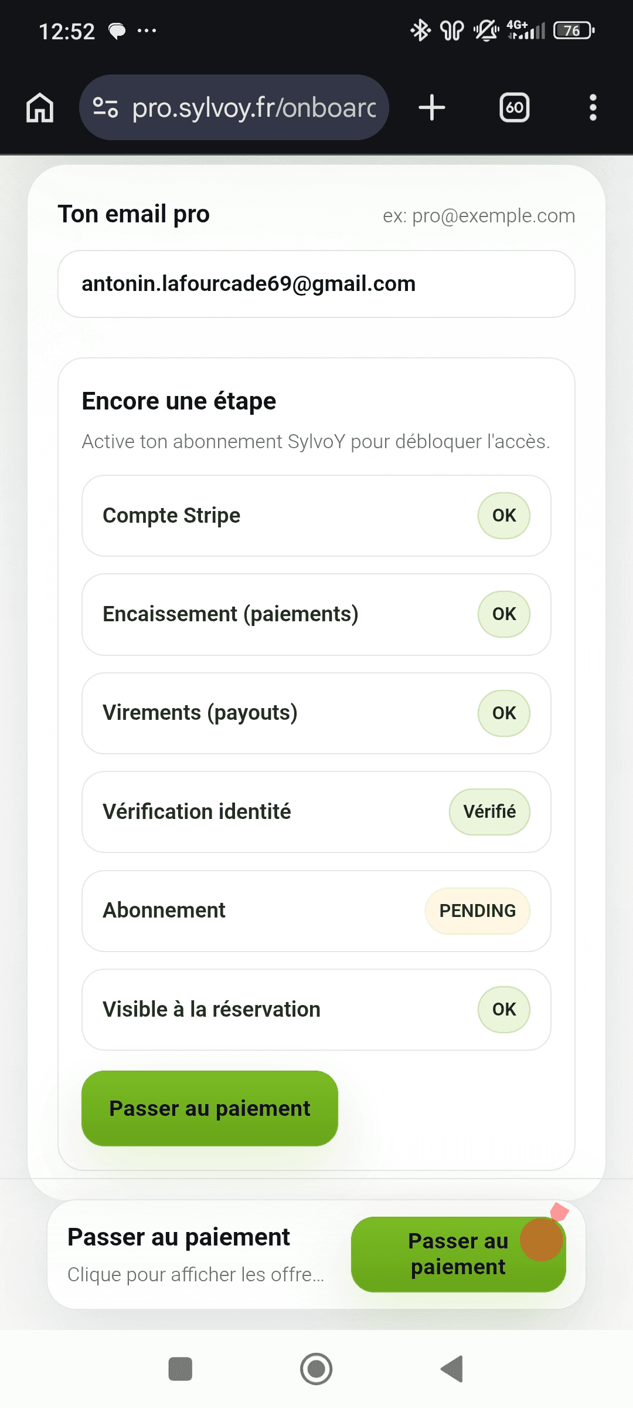Tap the Encaissement (paiements) OK badge

point(504,614)
